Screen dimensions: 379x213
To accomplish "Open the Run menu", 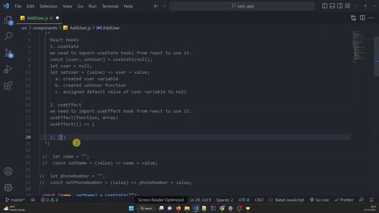I will [92, 7].
